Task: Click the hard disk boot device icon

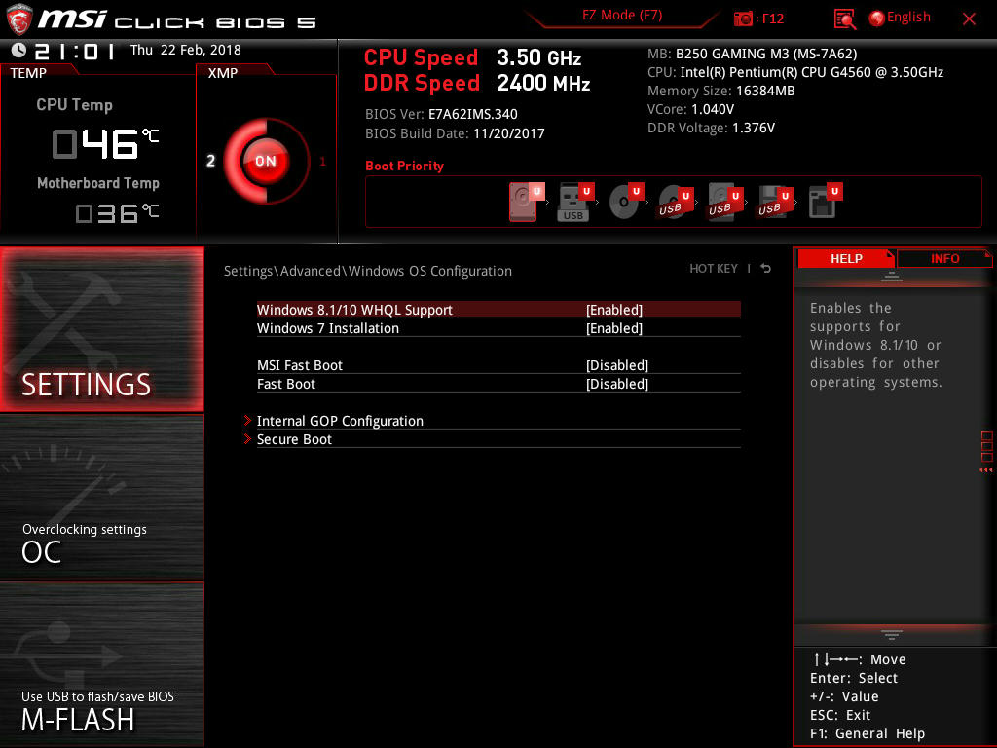Action: point(524,203)
